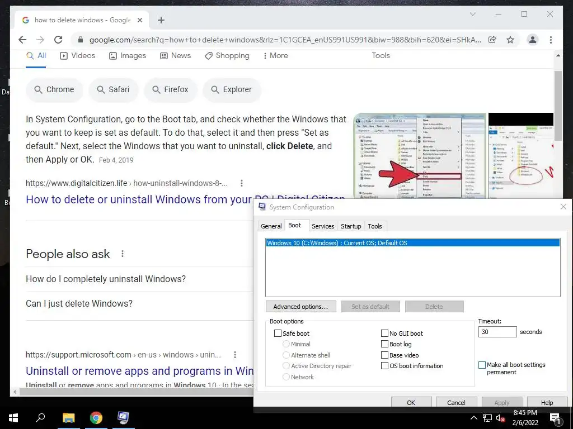
Task: Switch to the General tab in System Configuration
Action: tap(271, 226)
